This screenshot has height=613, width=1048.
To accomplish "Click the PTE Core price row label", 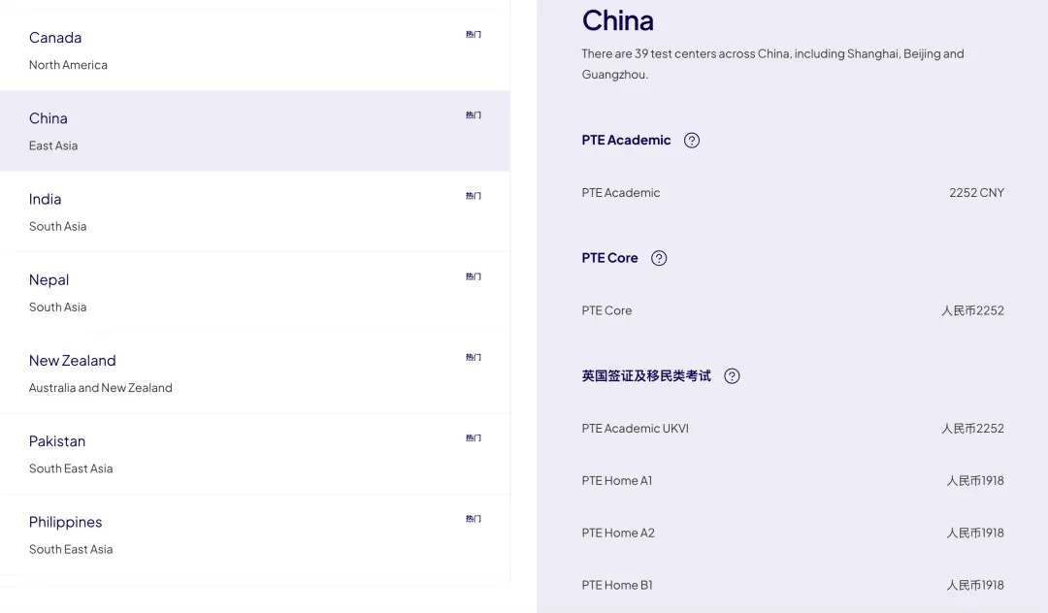I will pyautogui.click(x=606, y=310).
